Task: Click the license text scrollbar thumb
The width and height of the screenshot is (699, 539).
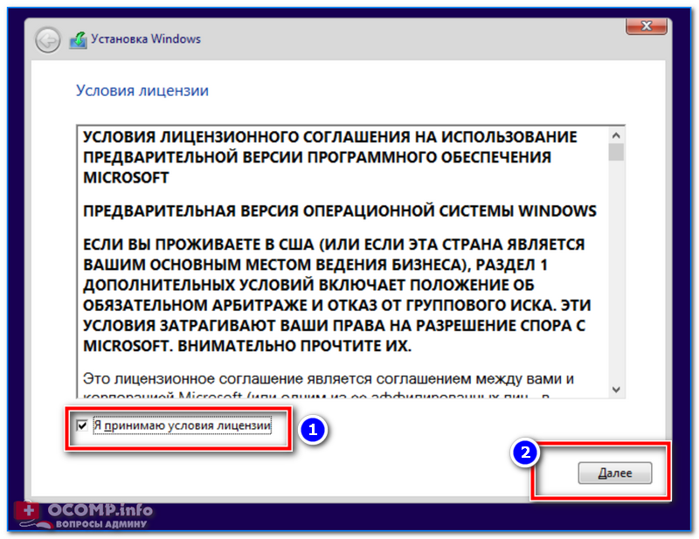Action: pyautogui.click(x=616, y=152)
